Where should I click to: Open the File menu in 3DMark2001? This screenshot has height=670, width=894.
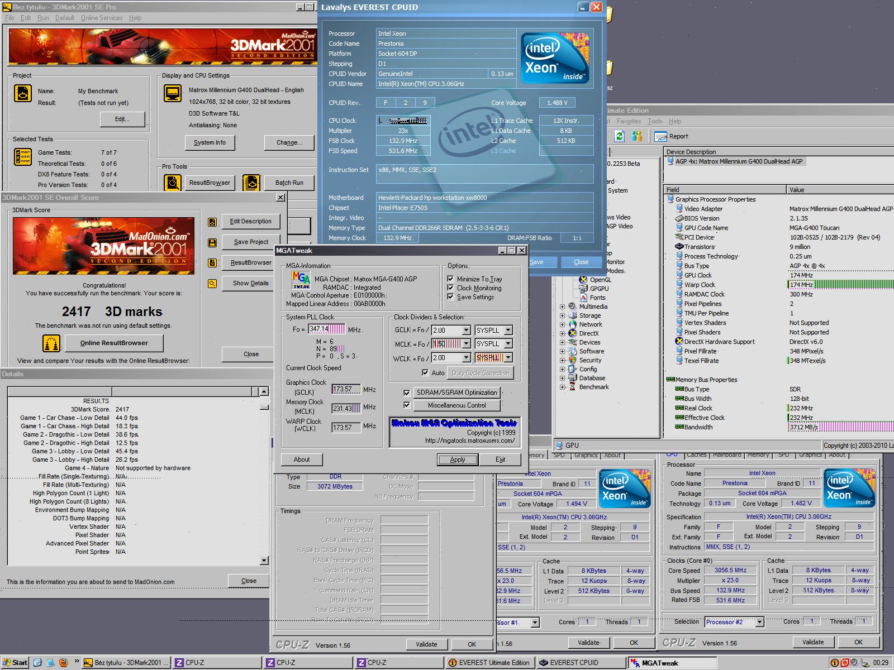(x=9, y=18)
